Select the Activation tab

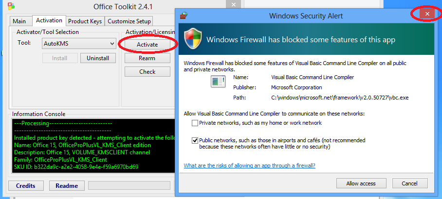49,21
